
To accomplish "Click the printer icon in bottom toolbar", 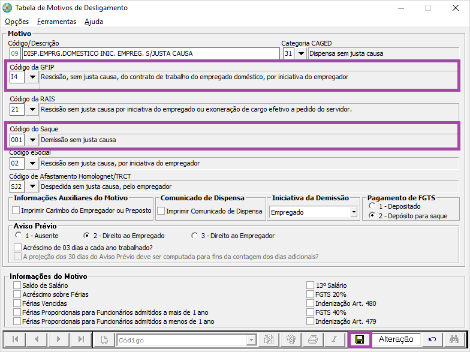I will 313,339.
